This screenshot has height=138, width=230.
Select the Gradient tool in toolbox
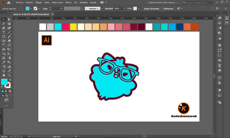(9, 58)
